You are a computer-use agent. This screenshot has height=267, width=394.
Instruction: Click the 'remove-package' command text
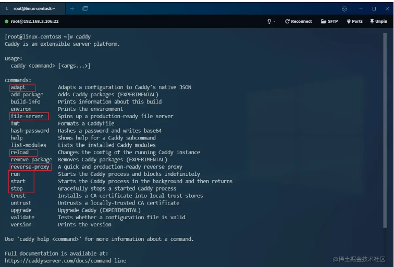pos(31,160)
